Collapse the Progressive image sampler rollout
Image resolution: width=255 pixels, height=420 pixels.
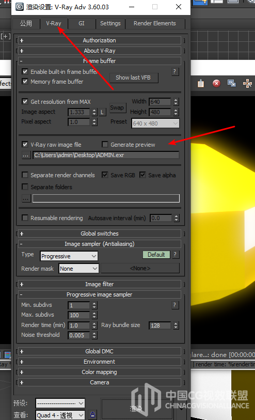pyautogui.click(x=100, y=294)
